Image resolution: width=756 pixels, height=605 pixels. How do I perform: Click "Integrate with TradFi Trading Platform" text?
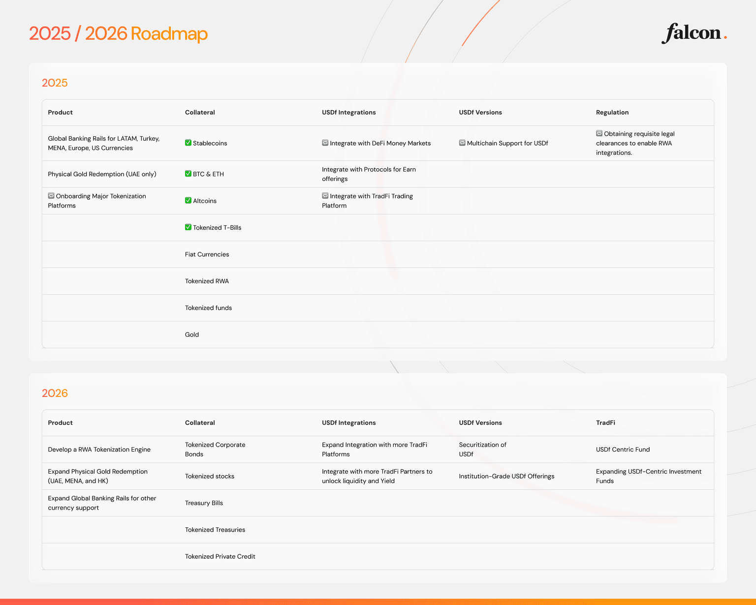click(x=368, y=201)
